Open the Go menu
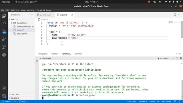Viewport: 183px width, 103px height. click(28, 10)
